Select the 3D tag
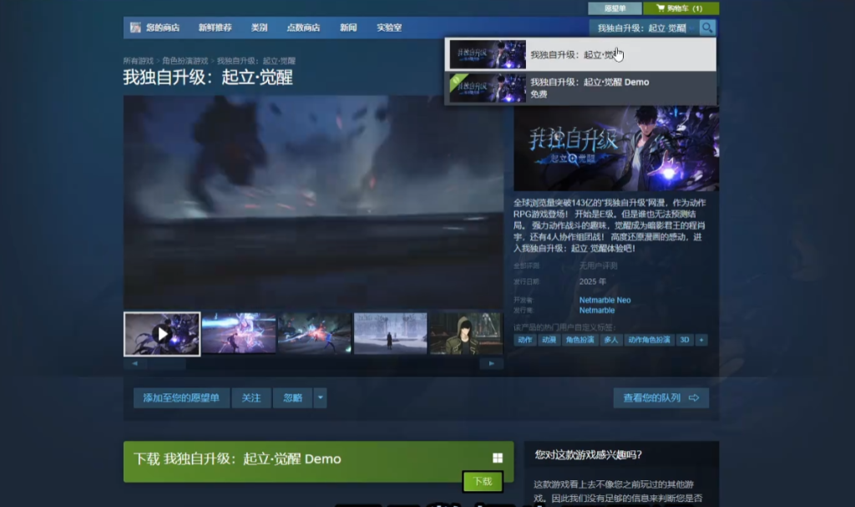 [x=685, y=340]
